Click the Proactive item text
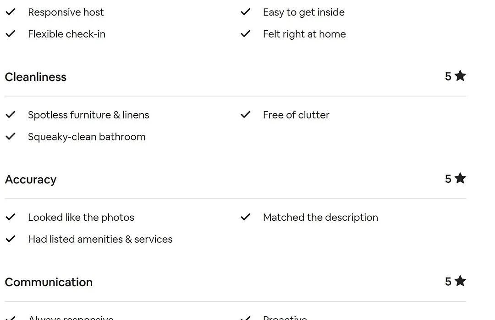The width and height of the screenshot is (495, 320). [x=285, y=317]
